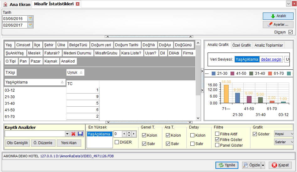Toggle Genel T. Satır checkbox
297x172 pixels.
144,144
